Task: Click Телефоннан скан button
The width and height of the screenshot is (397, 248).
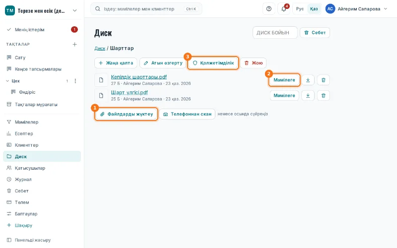Action: [x=187, y=114]
